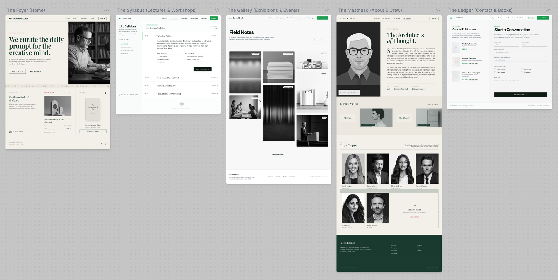Expand the Cultural Architecture module chevron
The image size is (558, 280).
(217, 86)
